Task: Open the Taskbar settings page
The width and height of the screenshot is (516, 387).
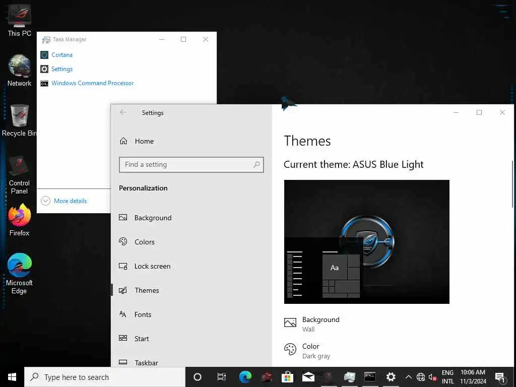Action: point(147,363)
